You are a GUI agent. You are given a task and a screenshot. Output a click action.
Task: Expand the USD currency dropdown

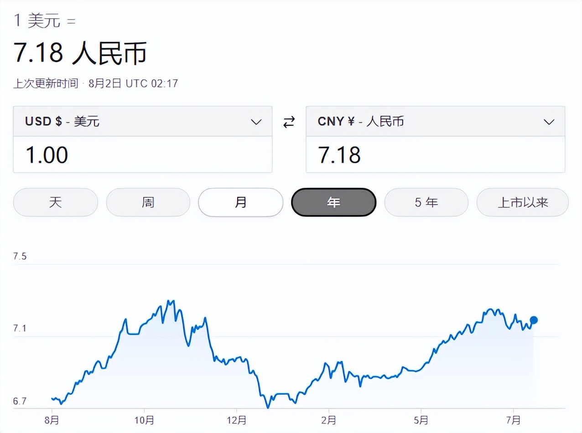pyautogui.click(x=256, y=122)
